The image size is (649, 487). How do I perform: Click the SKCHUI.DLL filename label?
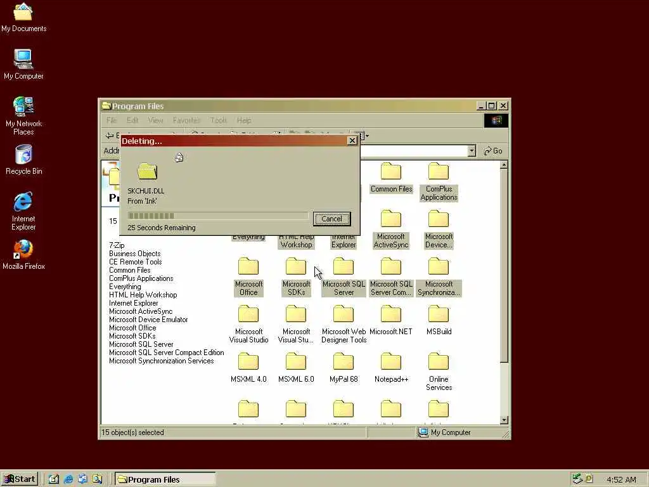[146, 191]
